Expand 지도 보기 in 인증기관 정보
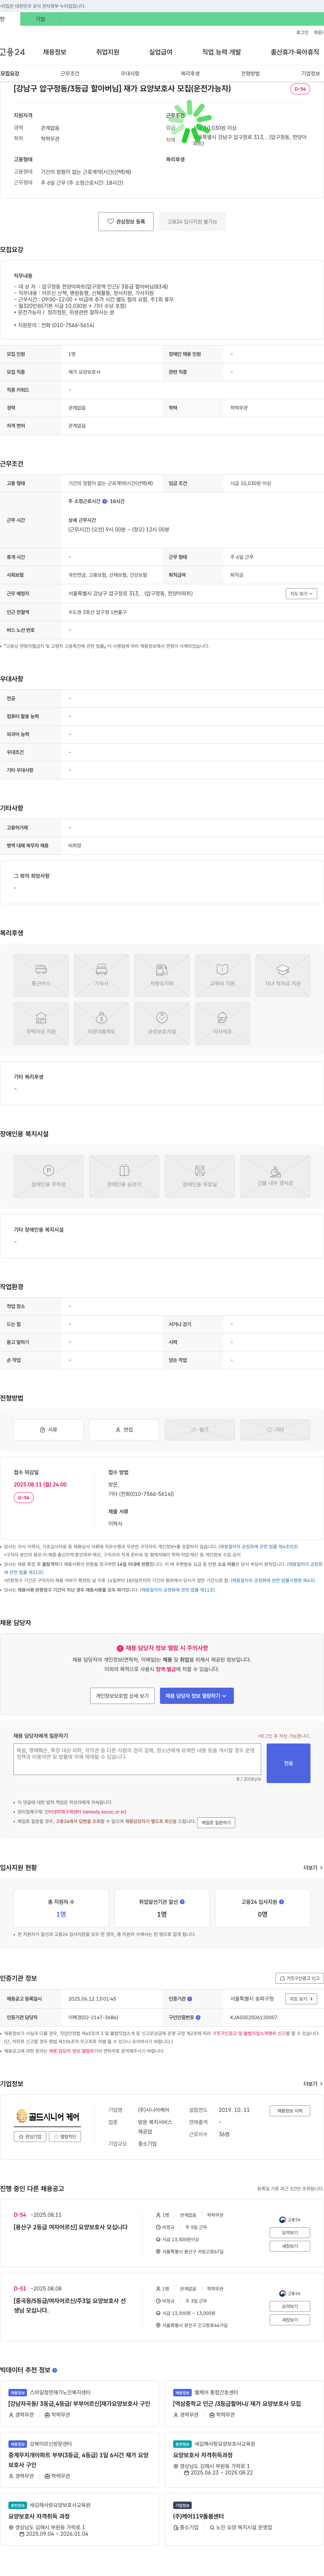Screen dimensions: 324x2576 click(x=301, y=1999)
